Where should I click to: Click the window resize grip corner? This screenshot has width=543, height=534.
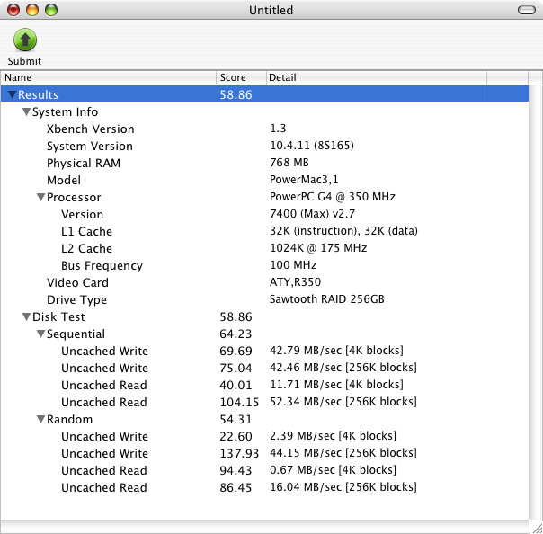(537, 528)
